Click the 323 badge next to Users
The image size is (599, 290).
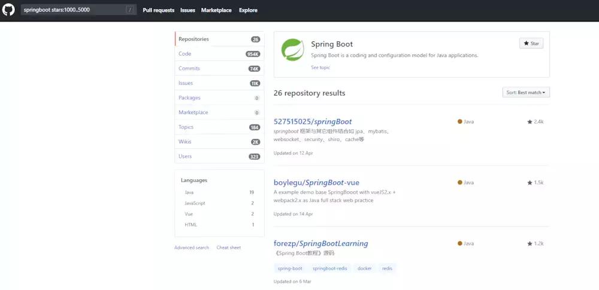click(x=255, y=157)
